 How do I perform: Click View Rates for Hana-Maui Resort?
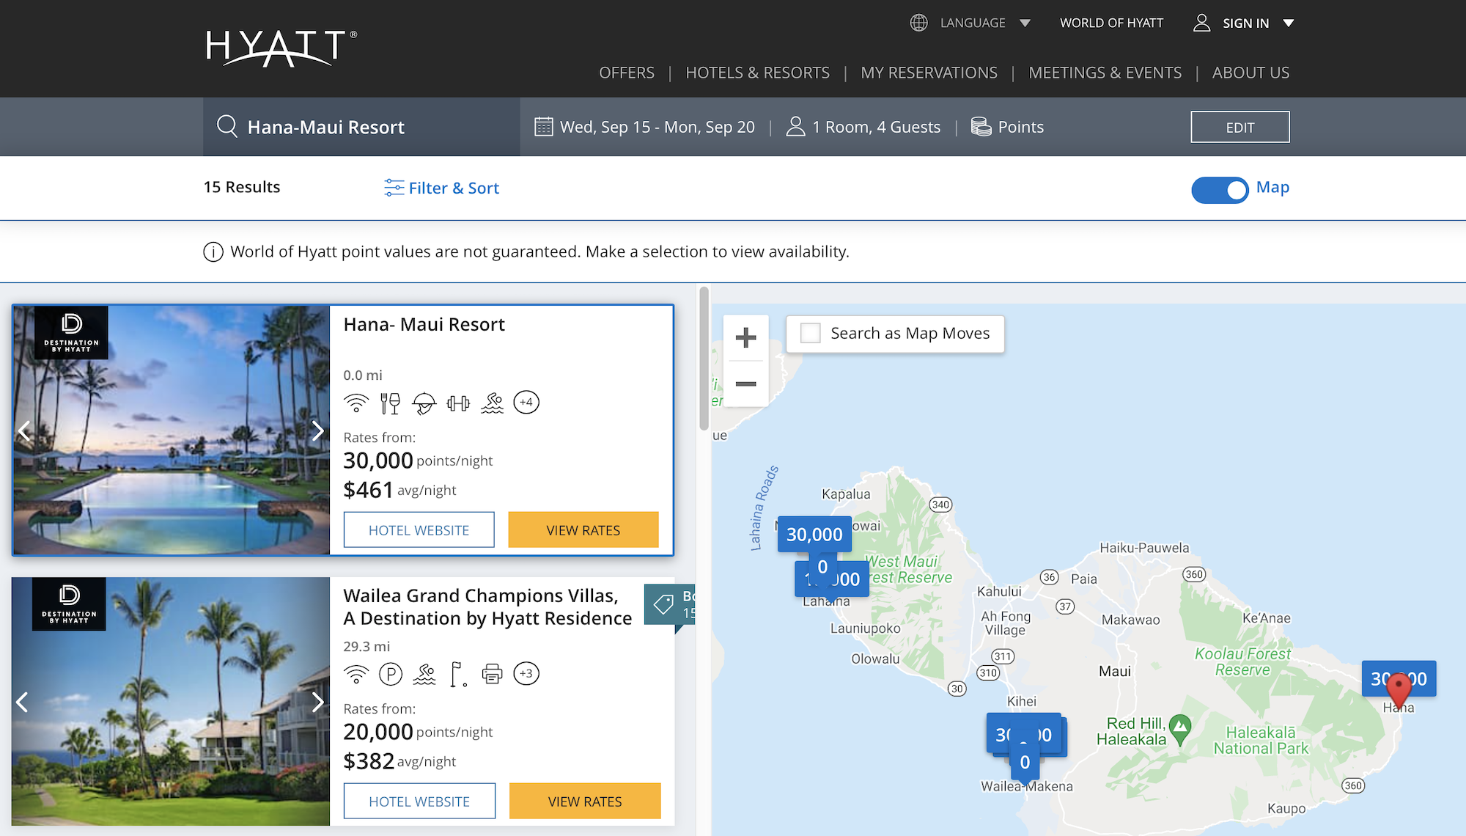point(583,529)
